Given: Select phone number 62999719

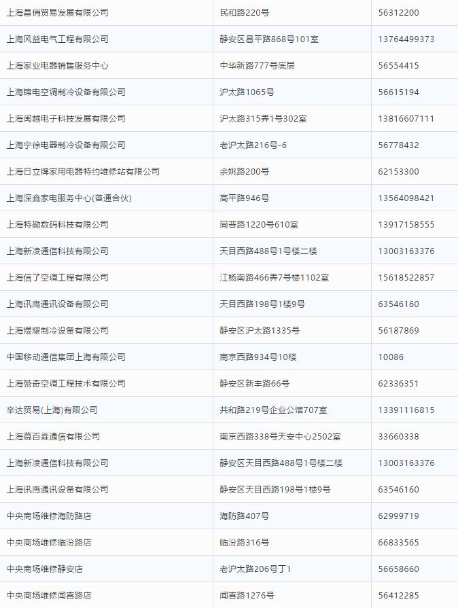Looking at the screenshot, I should coord(399,516).
